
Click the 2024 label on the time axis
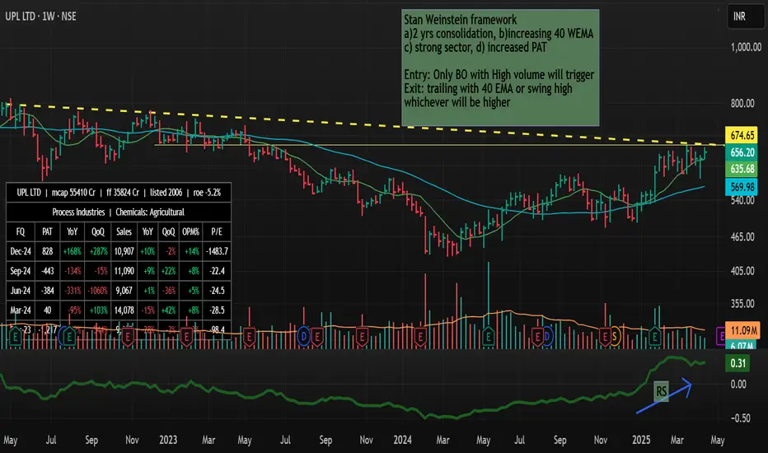tap(402, 440)
